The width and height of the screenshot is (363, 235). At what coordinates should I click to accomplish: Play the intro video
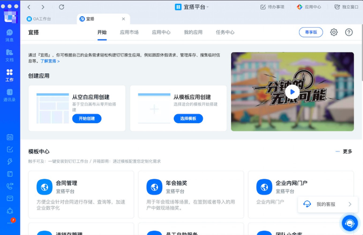click(x=292, y=92)
